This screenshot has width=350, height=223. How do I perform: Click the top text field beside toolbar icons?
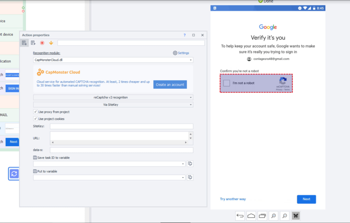pos(131,43)
